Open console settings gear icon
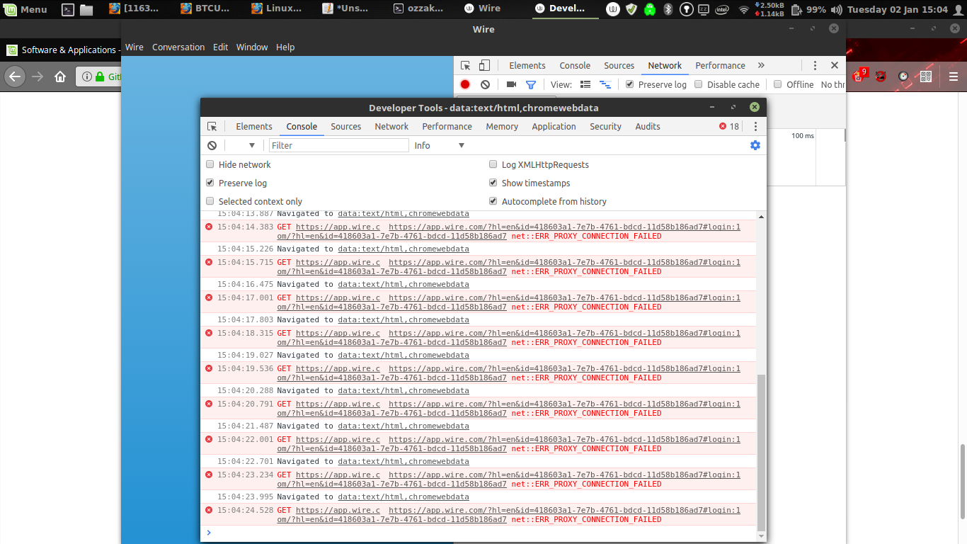The image size is (967, 544). (755, 145)
